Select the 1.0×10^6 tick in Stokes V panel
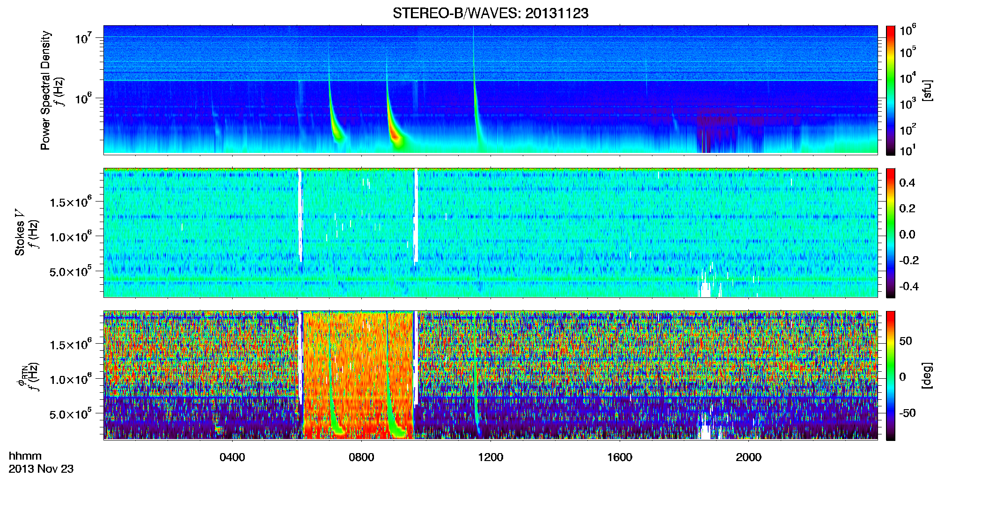981x505 pixels. [x=71, y=237]
